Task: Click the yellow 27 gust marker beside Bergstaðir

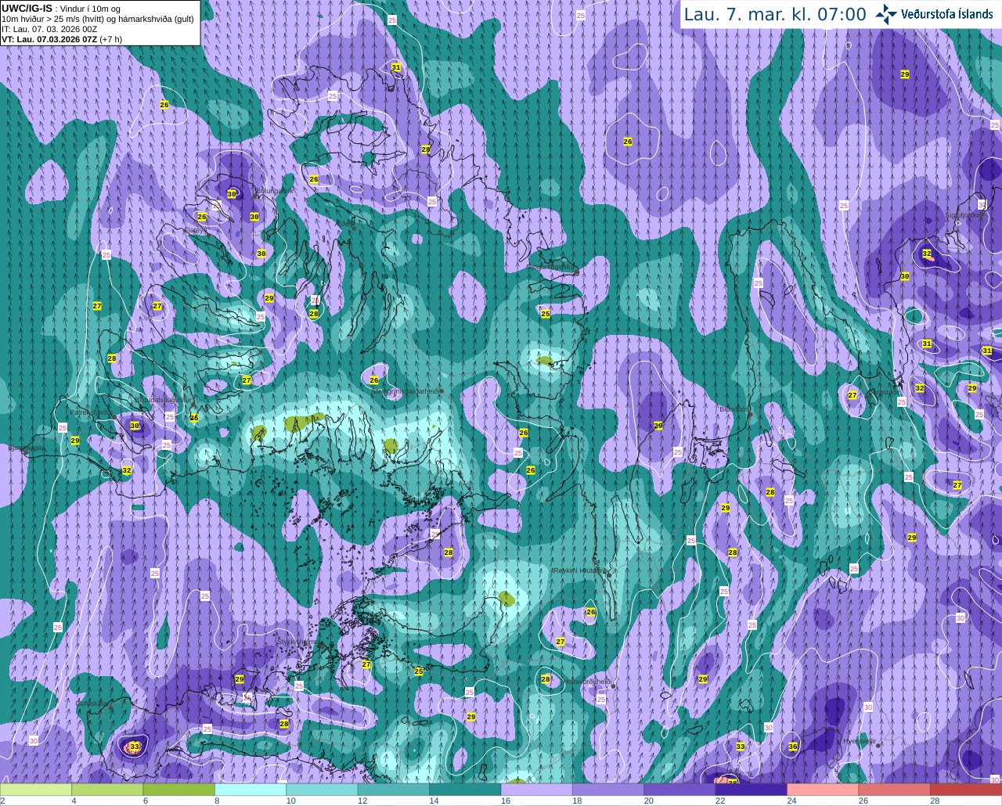Action: click(852, 395)
